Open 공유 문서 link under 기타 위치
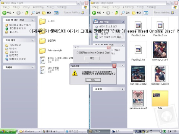Viewport: 179px width, 134px height. (x=14, y=52)
